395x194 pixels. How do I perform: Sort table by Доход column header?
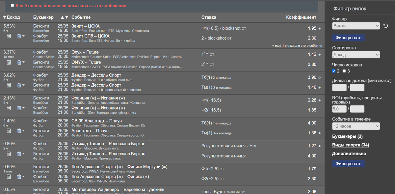pos(11,17)
